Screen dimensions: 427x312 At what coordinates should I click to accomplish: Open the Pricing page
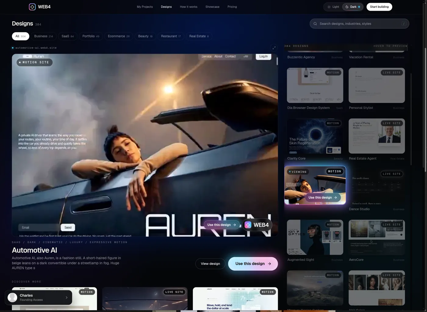coord(232,7)
